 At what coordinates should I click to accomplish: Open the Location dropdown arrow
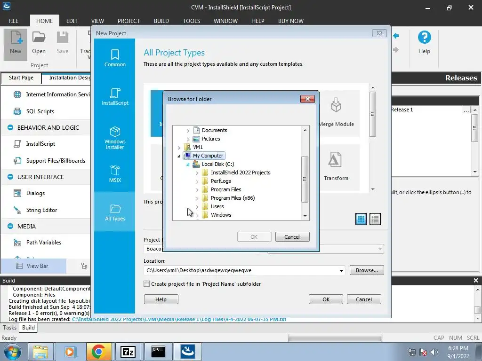(x=341, y=270)
